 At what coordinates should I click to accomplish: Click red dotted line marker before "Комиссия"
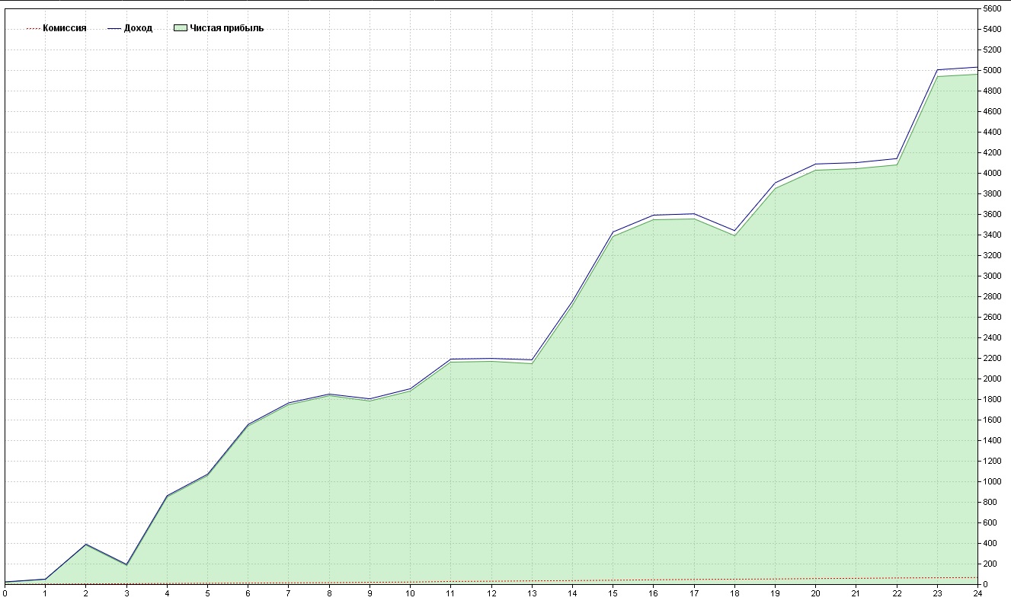point(33,28)
